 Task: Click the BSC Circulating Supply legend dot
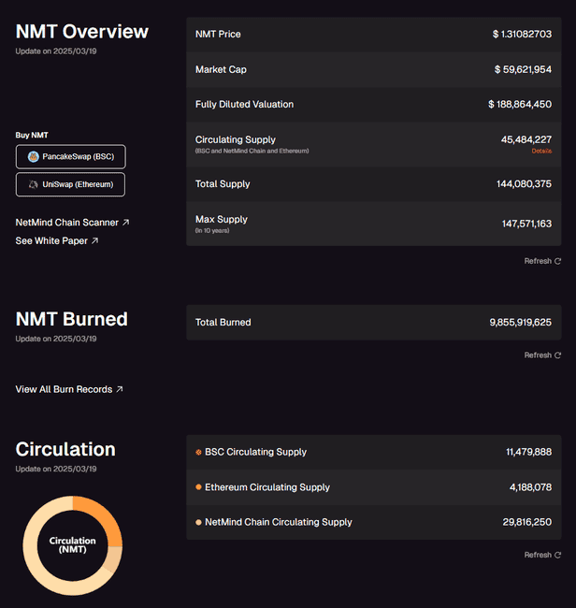[x=198, y=452]
